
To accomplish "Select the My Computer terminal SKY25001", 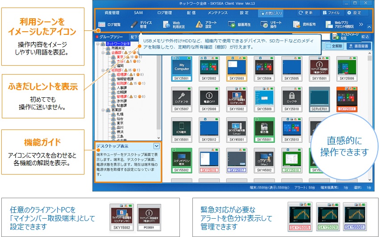I will [x=182, y=69].
